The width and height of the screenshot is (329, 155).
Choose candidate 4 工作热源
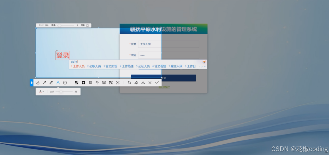(127, 67)
